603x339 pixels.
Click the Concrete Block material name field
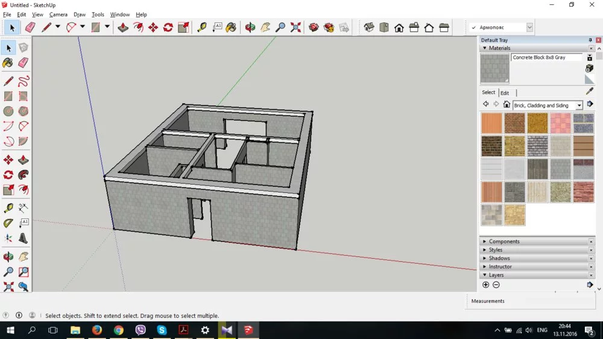[x=546, y=58]
